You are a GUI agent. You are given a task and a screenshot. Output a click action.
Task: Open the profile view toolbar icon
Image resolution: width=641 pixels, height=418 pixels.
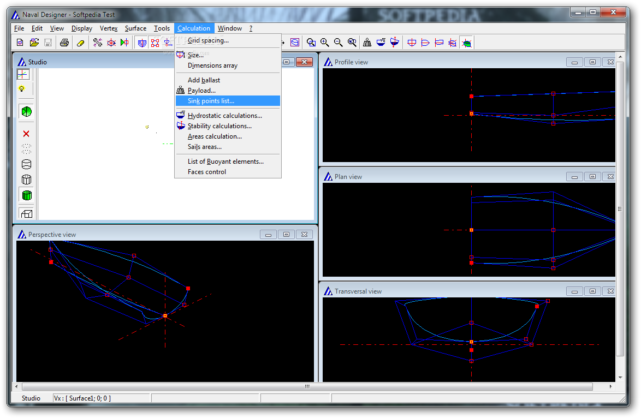point(439,43)
